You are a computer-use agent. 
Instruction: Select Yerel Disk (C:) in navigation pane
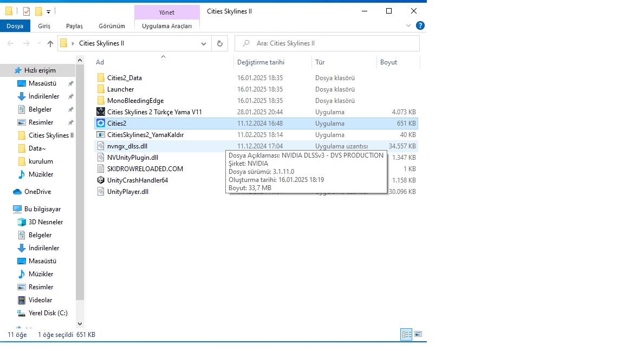(48, 313)
